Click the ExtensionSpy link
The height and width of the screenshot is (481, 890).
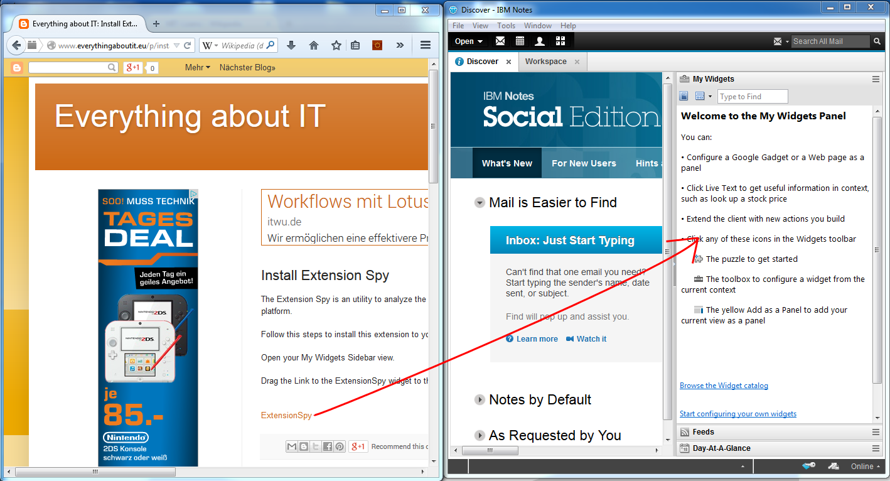[x=286, y=415]
